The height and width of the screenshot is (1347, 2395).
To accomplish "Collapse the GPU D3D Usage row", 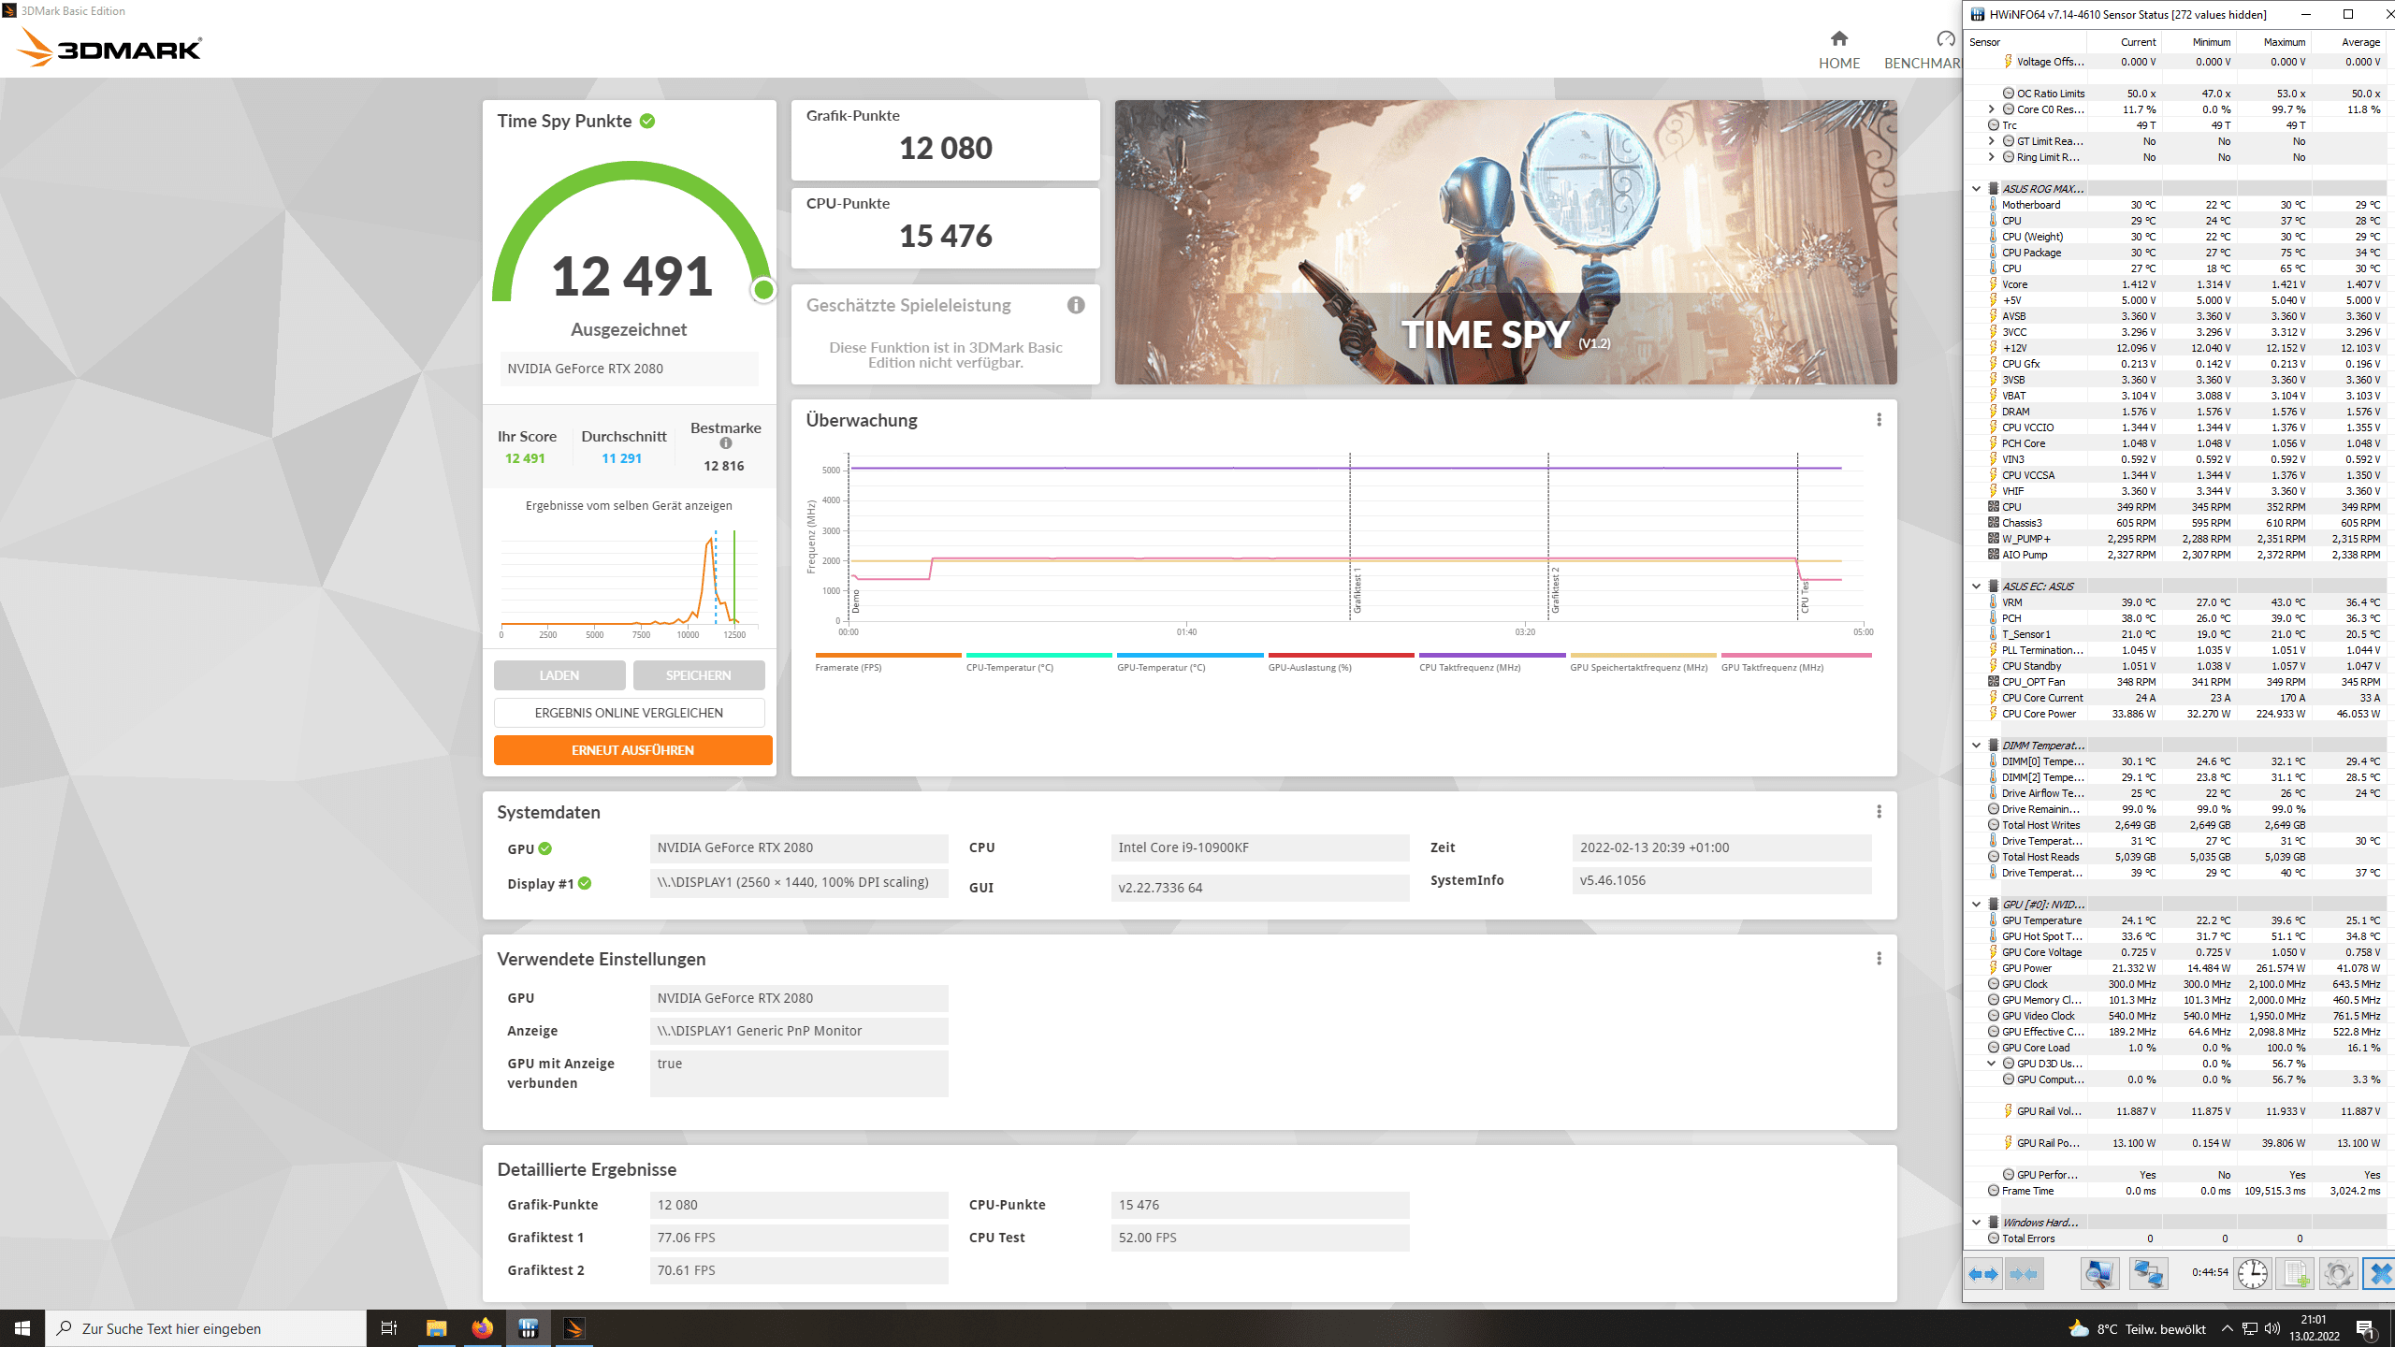I will (x=1991, y=1064).
